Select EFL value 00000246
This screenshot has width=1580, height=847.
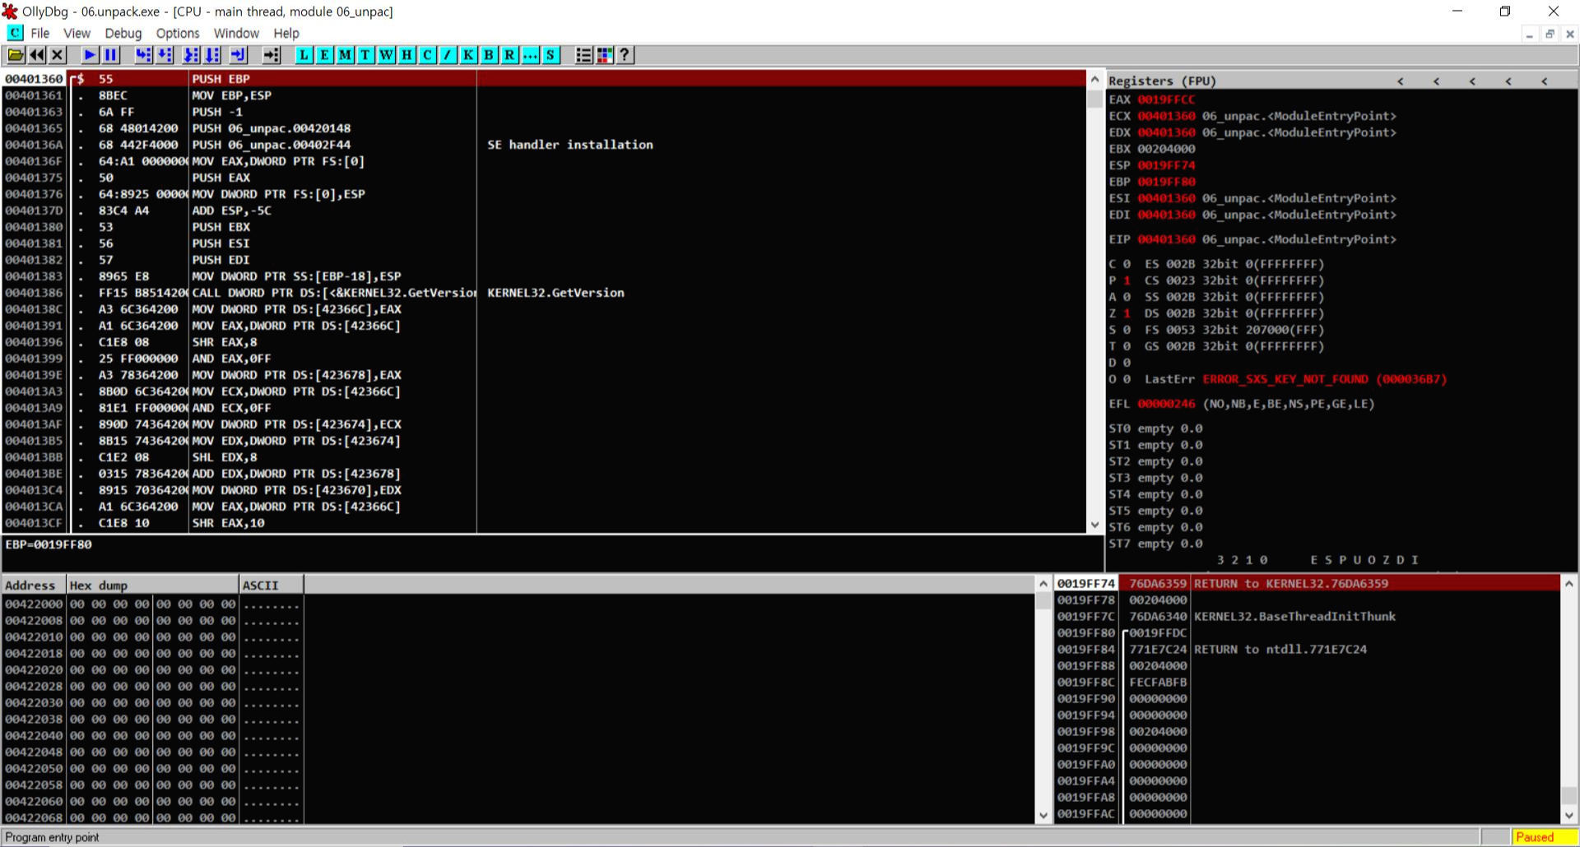point(1166,404)
